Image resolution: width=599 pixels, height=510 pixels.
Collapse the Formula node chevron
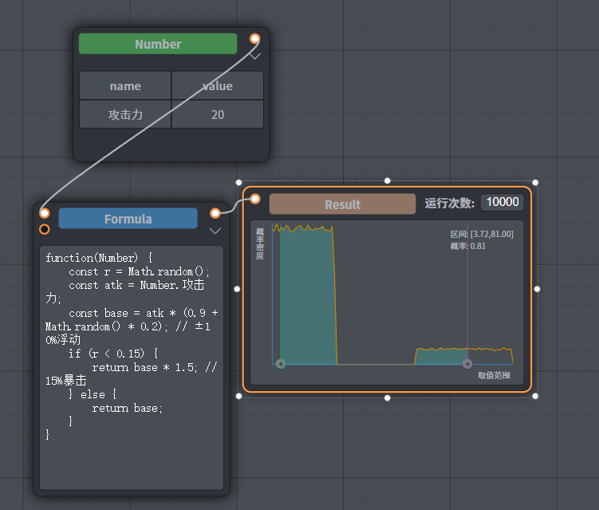pyautogui.click(x=215, y=231)
